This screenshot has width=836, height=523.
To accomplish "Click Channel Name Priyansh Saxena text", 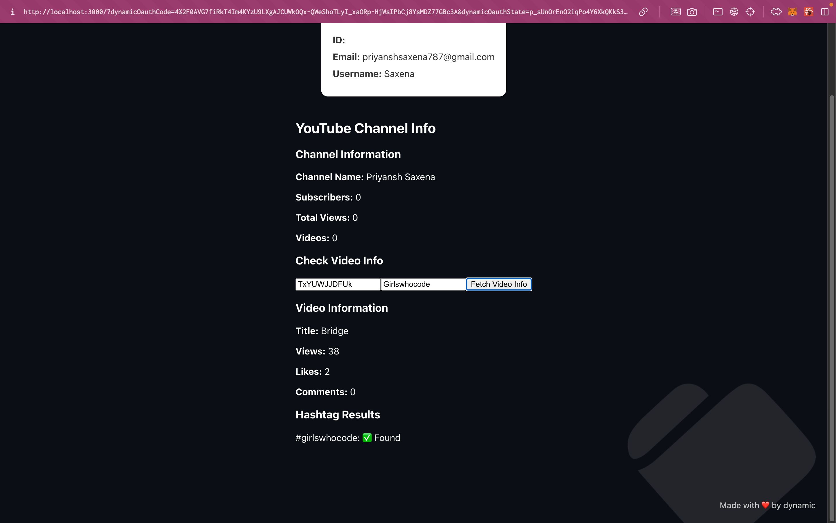I will point(365,177).
